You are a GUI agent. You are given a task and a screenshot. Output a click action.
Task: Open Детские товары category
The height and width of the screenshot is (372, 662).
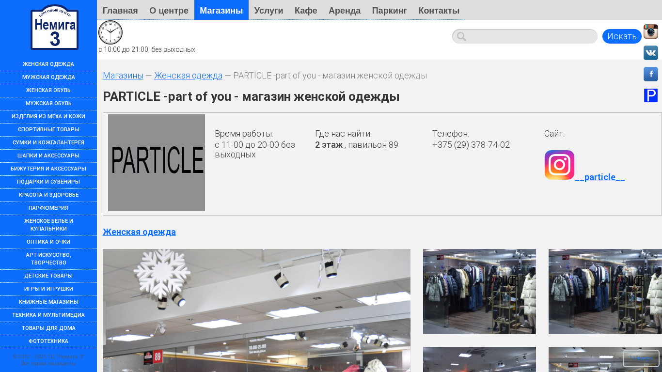click(x=48, y=276)
